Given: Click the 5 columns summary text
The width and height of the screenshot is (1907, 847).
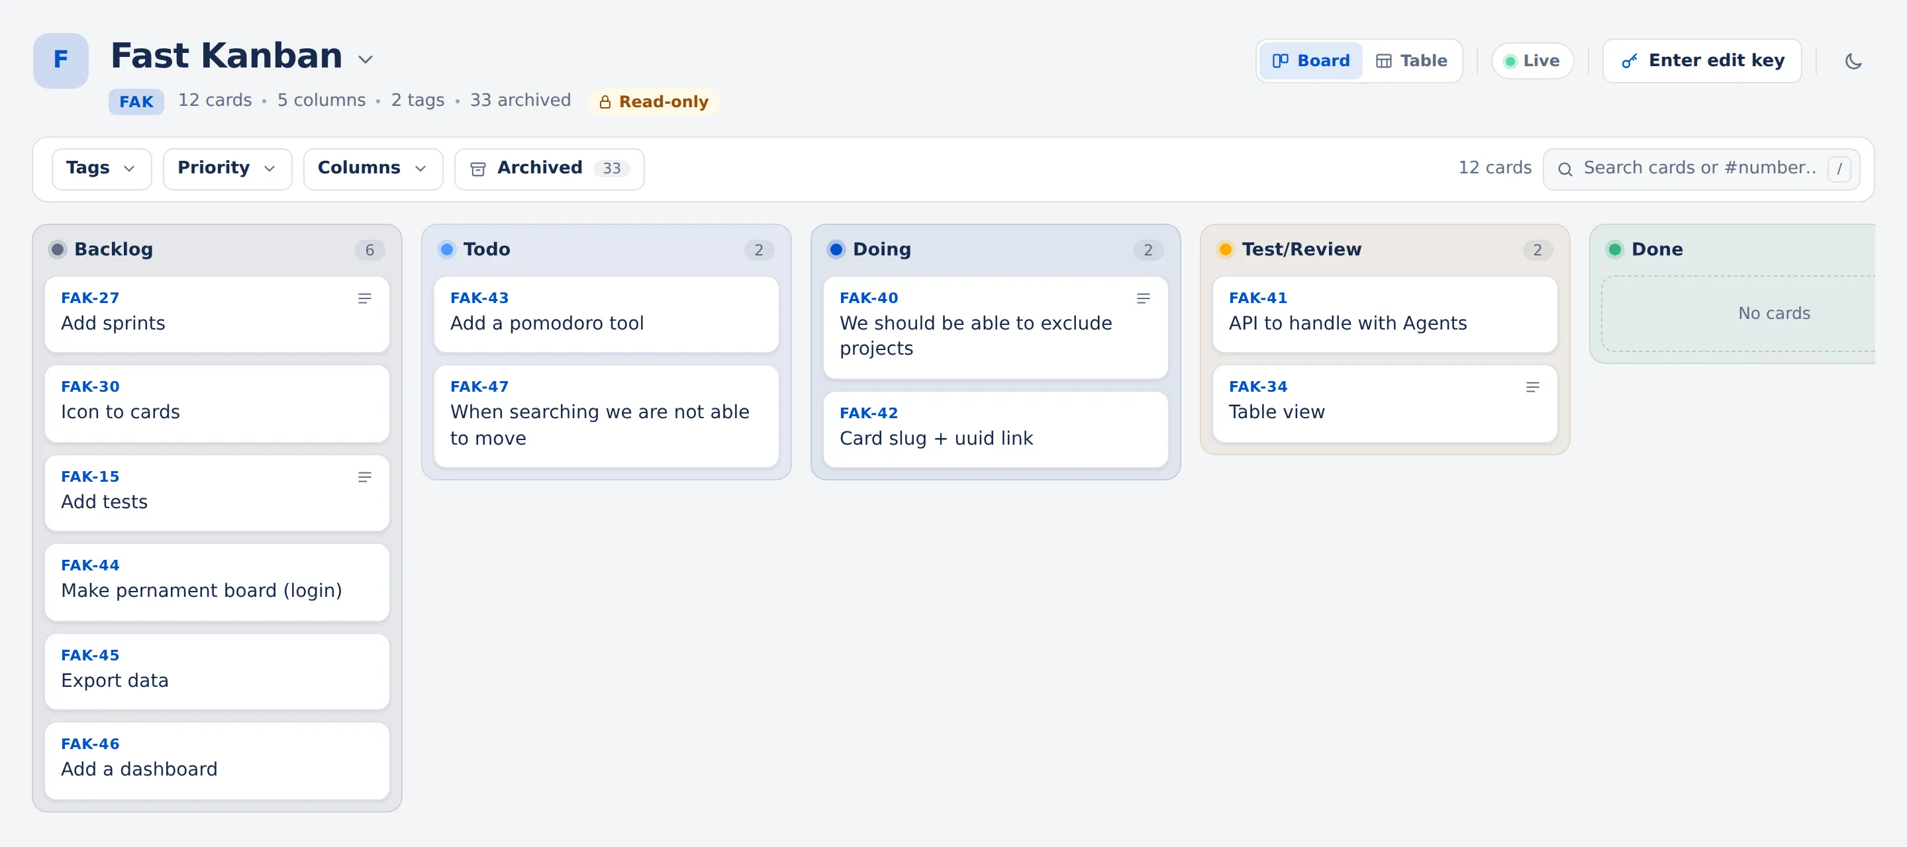Looking at the screenshot, I should pyautogui.click(x=321, y=100).
